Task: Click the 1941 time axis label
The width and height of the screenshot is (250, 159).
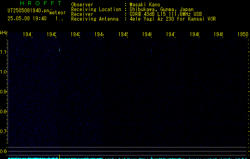Action: point(27,35)
